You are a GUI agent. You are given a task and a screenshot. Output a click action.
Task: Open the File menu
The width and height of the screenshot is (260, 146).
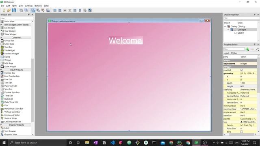(x=3, y=6)
